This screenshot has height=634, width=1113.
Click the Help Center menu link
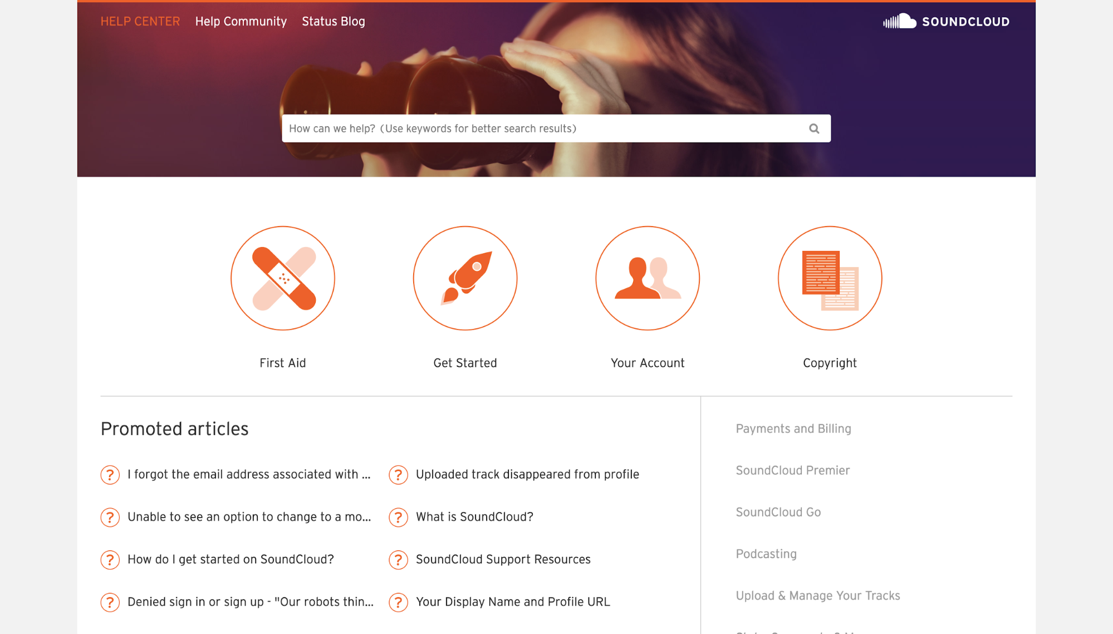(140, 21)
